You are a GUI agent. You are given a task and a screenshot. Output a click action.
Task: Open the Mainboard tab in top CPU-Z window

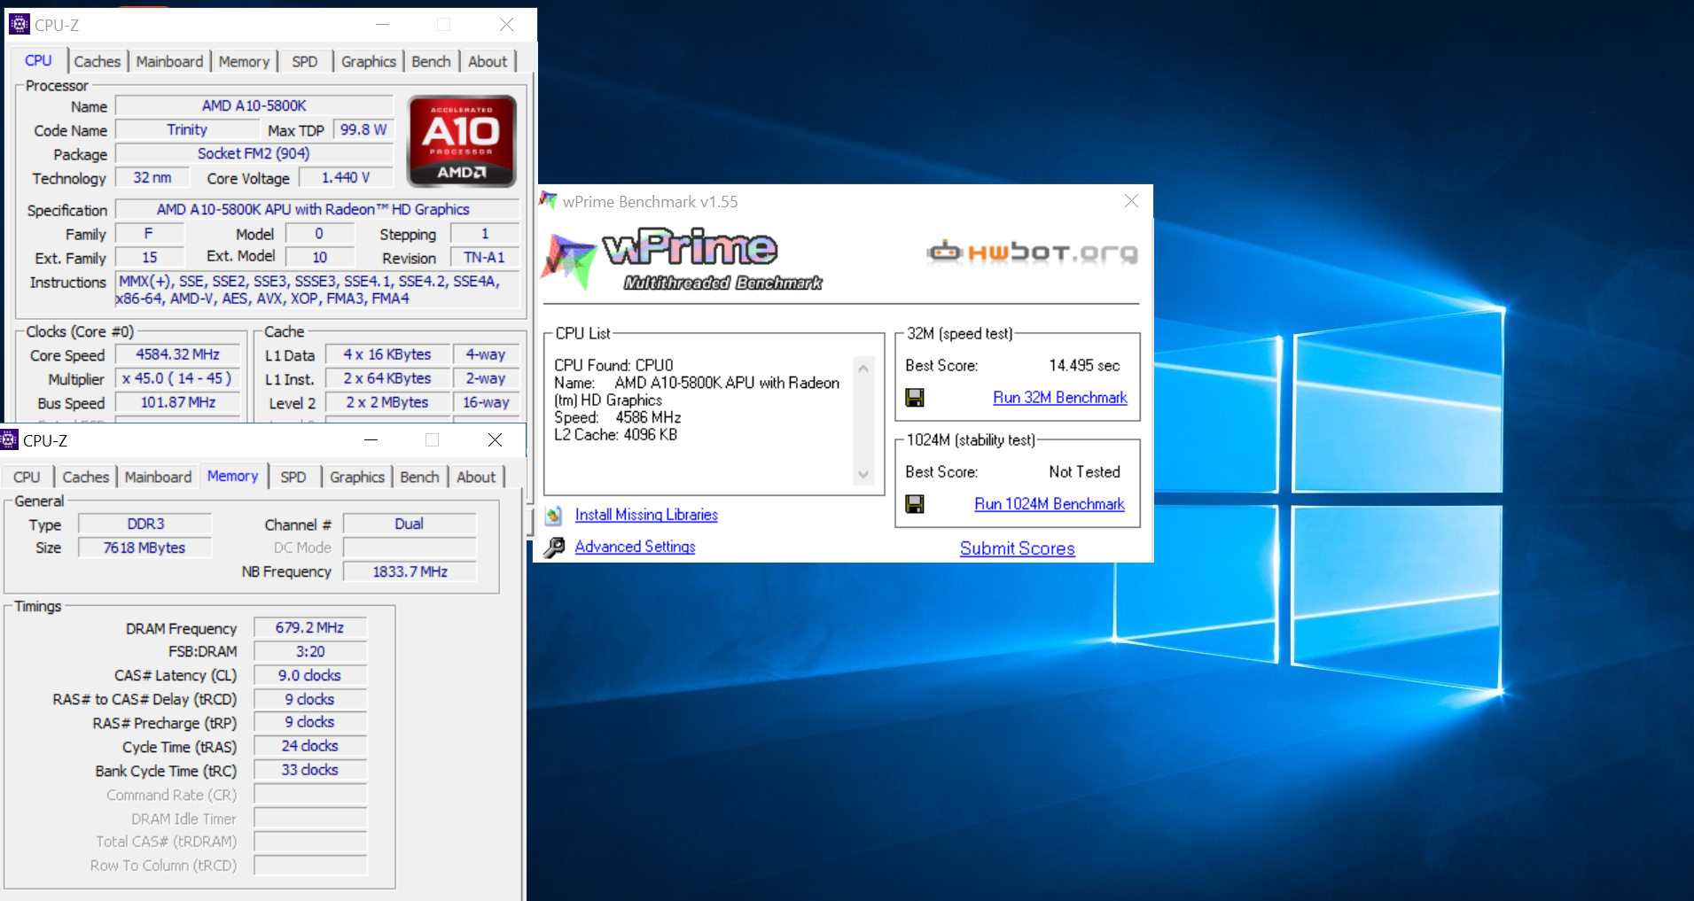coord(169,61)
